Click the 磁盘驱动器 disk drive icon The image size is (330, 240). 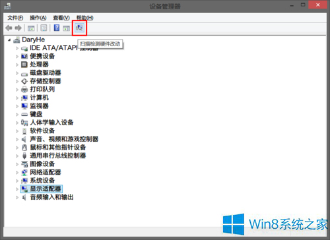tap(24, 75)
